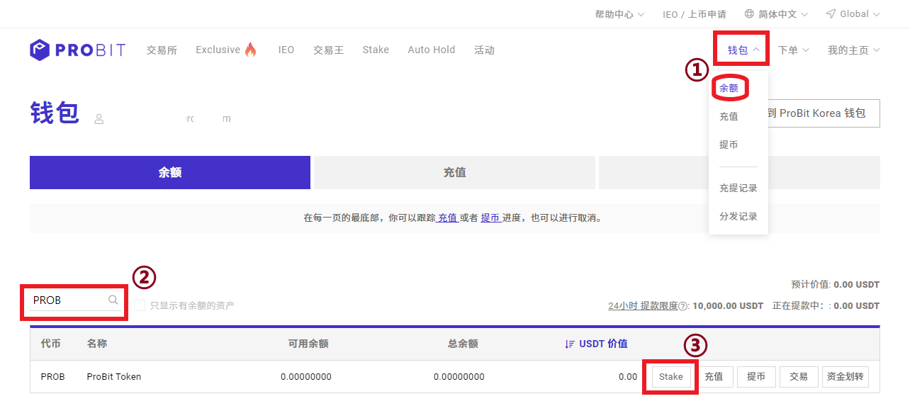Click the 24小时 提款限度 link
This screenshot has height=406, width=910.
click(x=643, y=306)
